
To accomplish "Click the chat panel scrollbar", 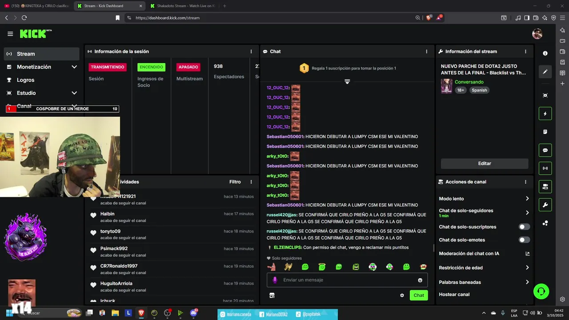I will pyautogui.click(x=434, y=248).
